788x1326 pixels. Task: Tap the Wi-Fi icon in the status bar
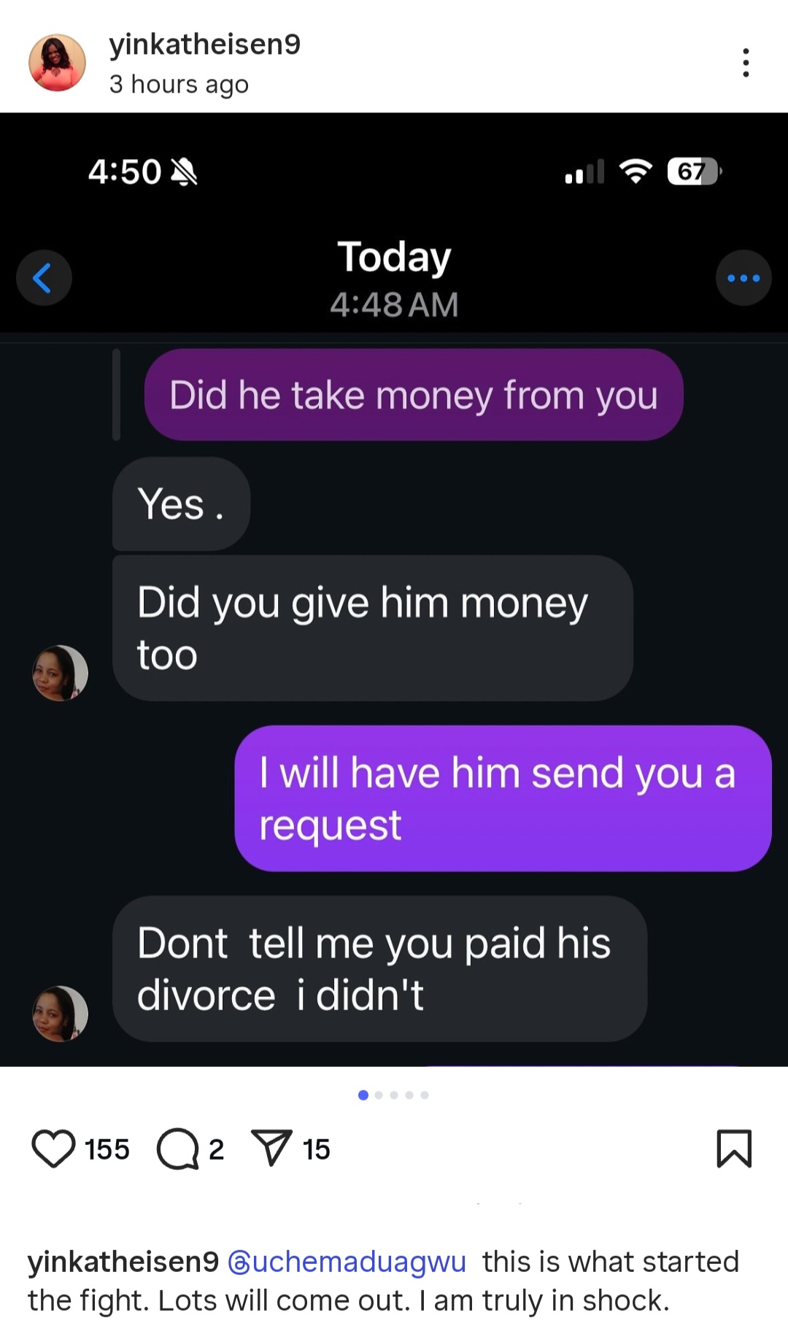636,171
